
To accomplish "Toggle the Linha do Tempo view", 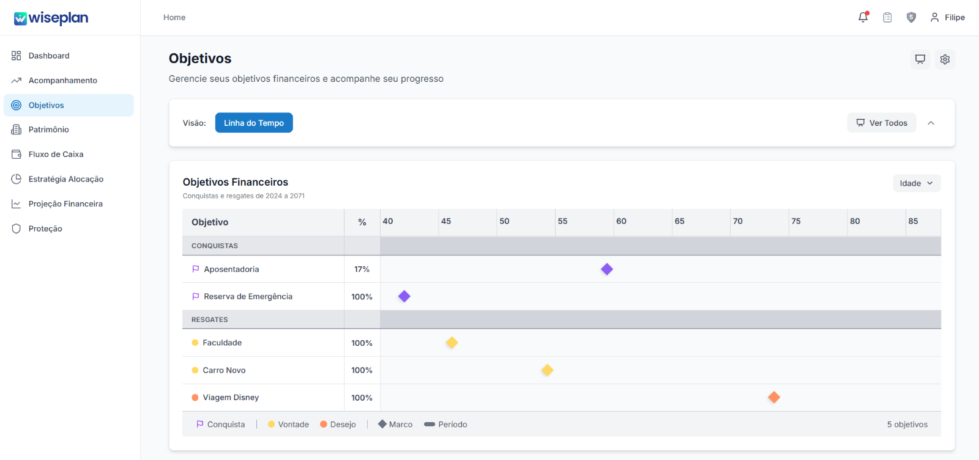I will pyautogui.click(x=254, y=123).
